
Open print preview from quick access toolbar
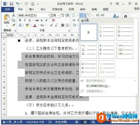[33, 4]
